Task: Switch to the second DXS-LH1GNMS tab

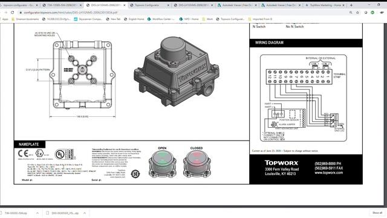Action: tap(193, 5)
